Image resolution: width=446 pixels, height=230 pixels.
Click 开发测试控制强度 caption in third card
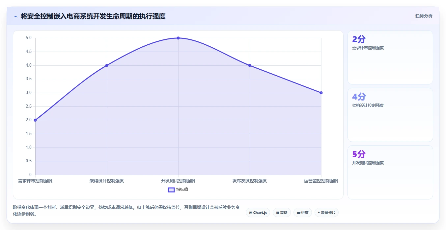(x=368, y=163)
